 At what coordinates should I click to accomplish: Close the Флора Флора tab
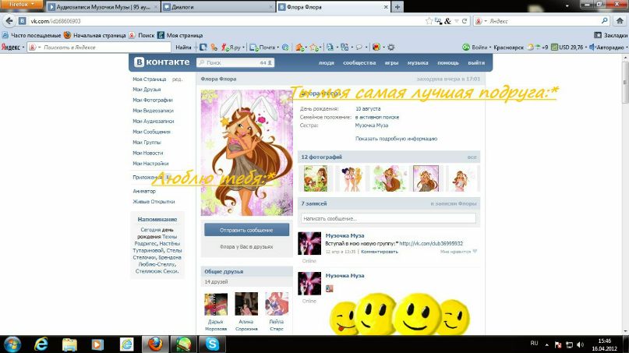click(386, 7)
